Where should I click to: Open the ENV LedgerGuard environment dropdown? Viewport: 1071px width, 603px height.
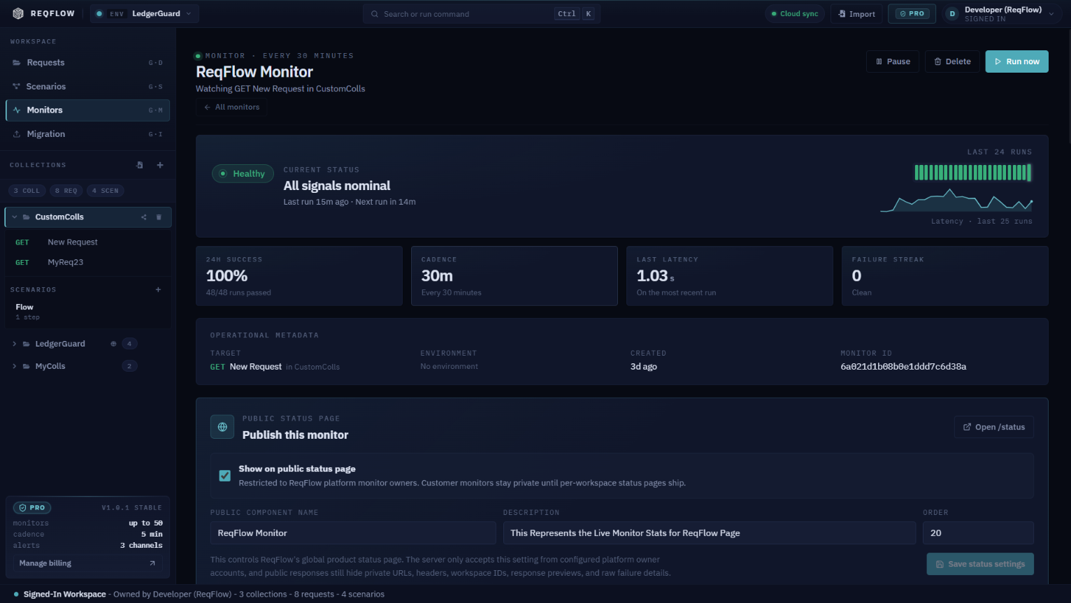click(145, 14)
